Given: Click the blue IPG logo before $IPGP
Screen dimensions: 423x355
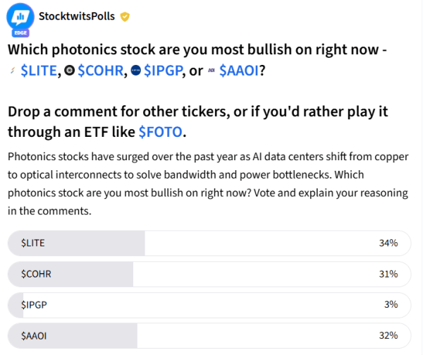Looking at the screenshot, I should pyautogui.click(x=135, y=71).
